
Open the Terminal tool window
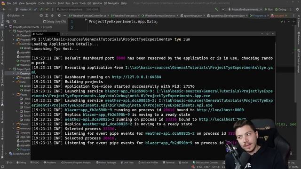168,162
